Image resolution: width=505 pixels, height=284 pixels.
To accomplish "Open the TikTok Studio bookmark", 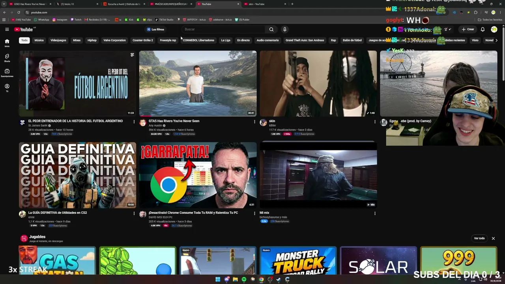I will (x=164, y=20).
